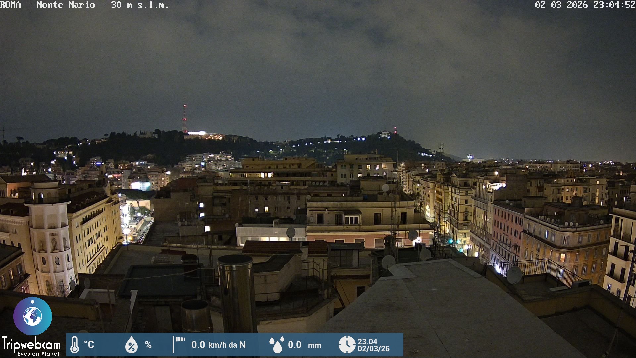Click the white cylindrical tower building at left
636x358 pixels.
[x=51, y=239]
